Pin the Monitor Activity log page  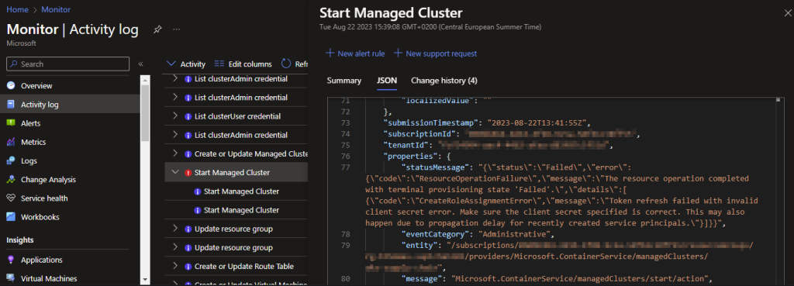click(x=157, y=30)
